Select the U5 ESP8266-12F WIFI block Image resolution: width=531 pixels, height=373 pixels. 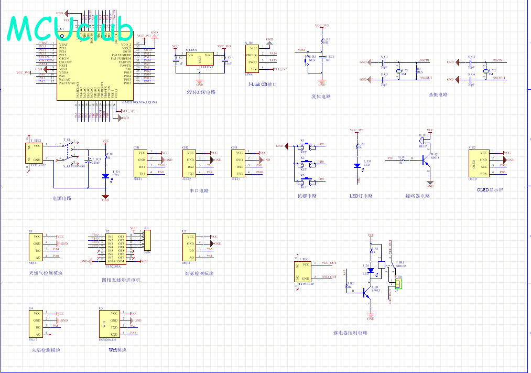tap(110, 324)
